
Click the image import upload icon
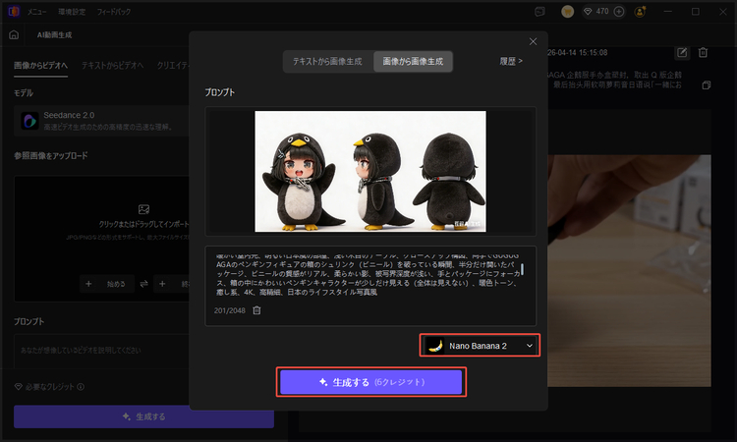click(x=143, y=209)
